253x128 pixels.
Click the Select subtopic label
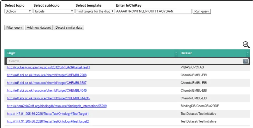47,5
